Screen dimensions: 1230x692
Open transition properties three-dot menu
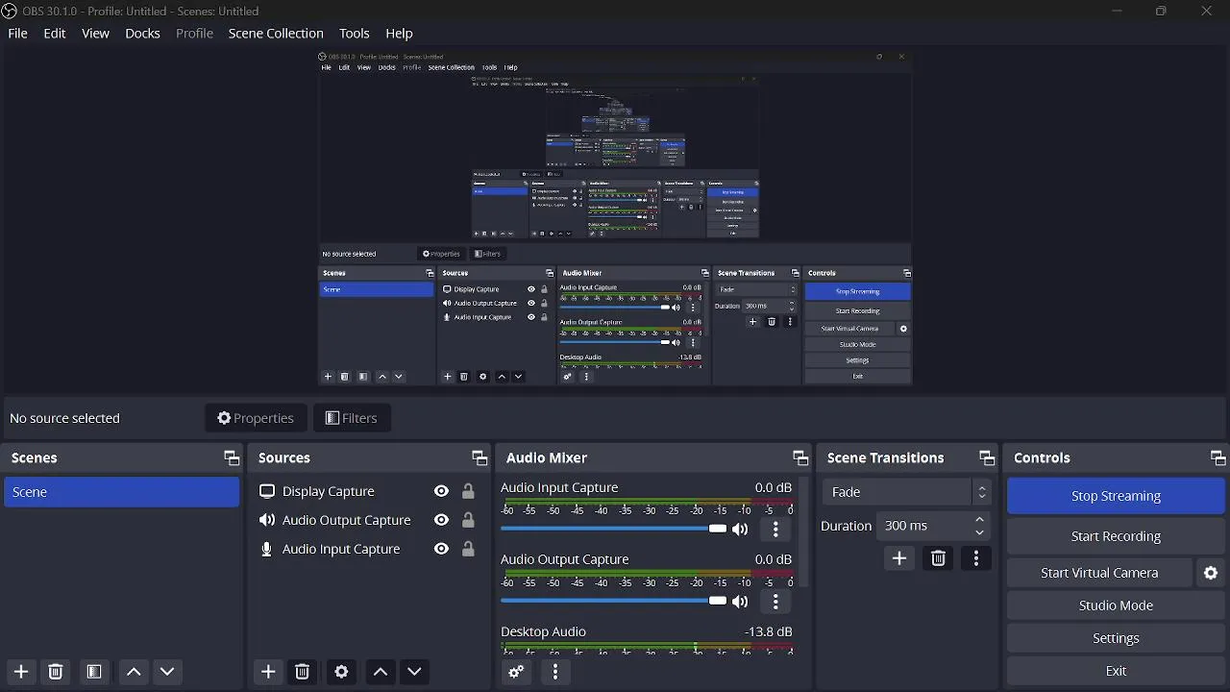point(976,558)
